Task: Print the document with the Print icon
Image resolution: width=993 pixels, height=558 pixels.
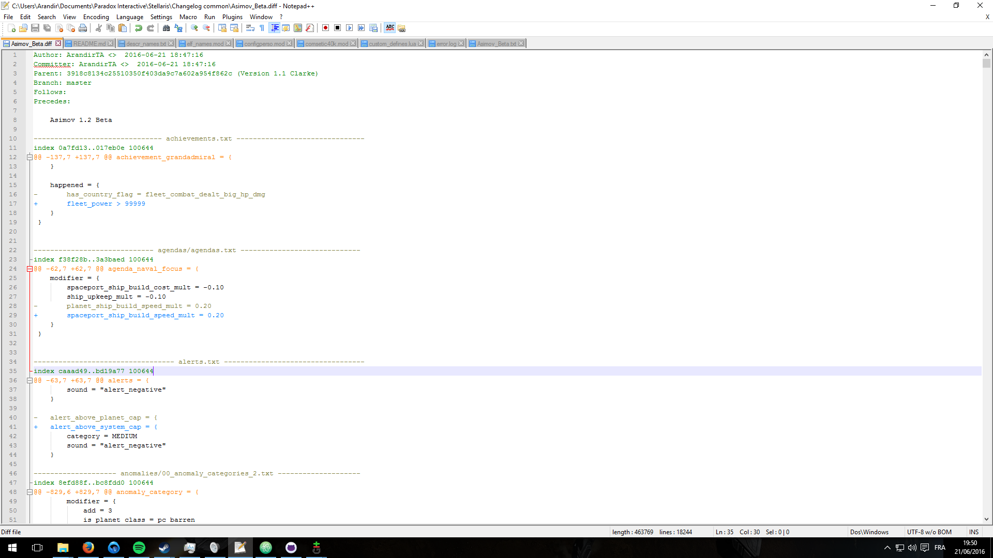Action: 83,28
